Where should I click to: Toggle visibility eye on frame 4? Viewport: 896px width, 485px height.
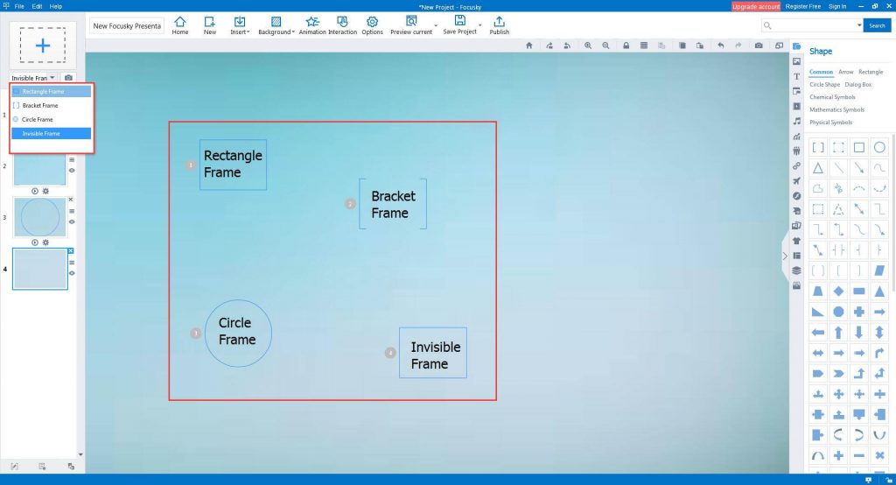pos(72,272)
